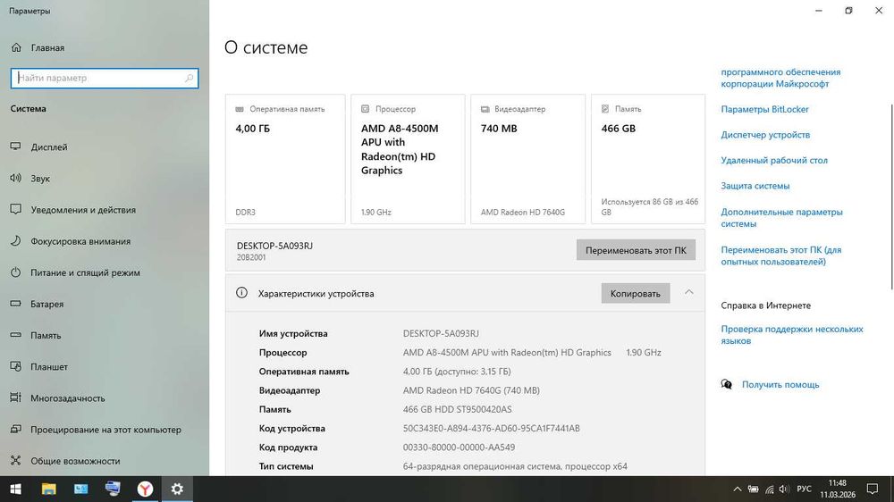Screen dimensions: 894x502
Task: Open программного обеспечения корпорации Майкрософт link
Action: pyautogui.click(x=780, y=78)
